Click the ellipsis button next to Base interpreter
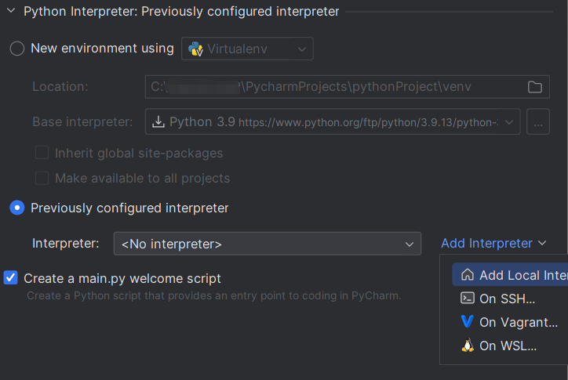 538,121
